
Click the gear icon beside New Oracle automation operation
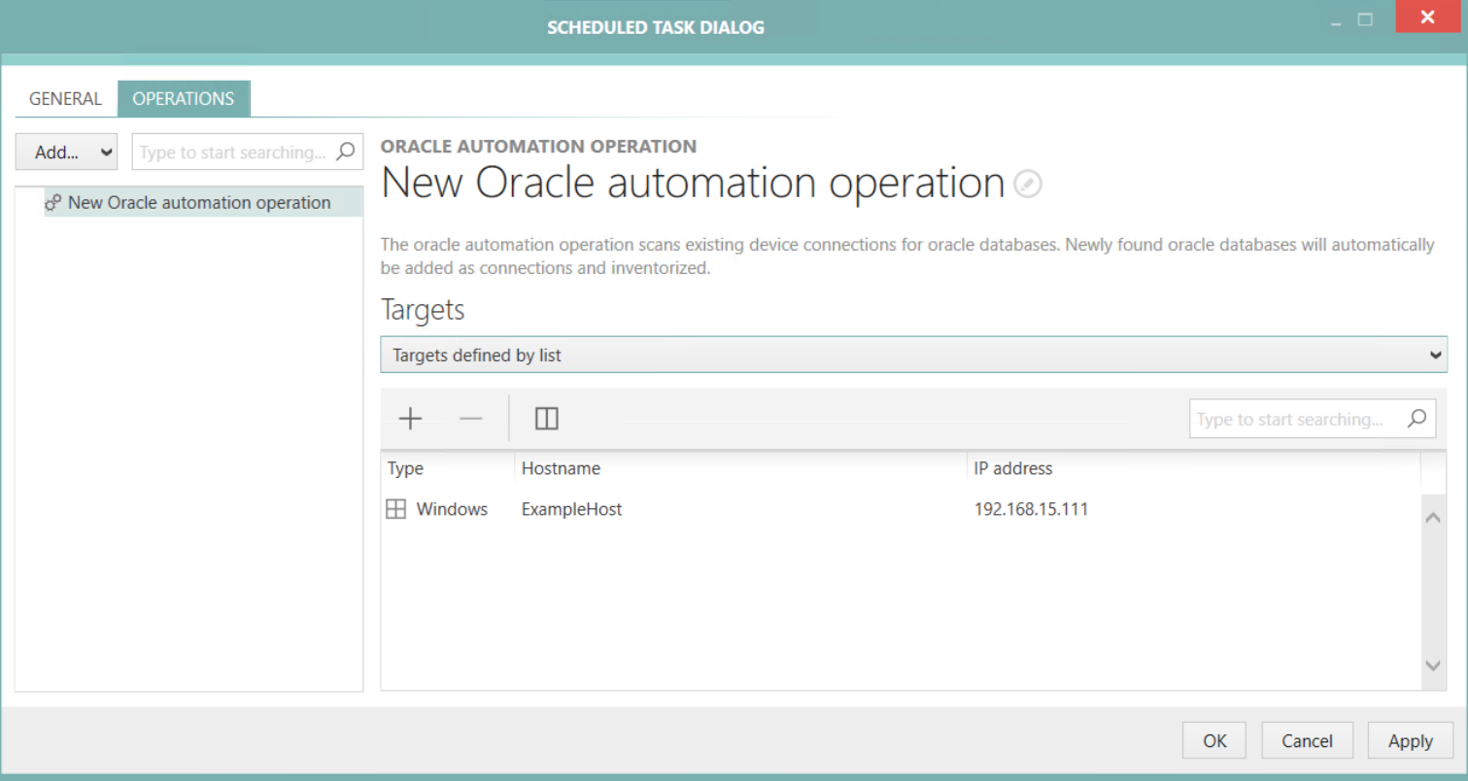tap(51, 202)
